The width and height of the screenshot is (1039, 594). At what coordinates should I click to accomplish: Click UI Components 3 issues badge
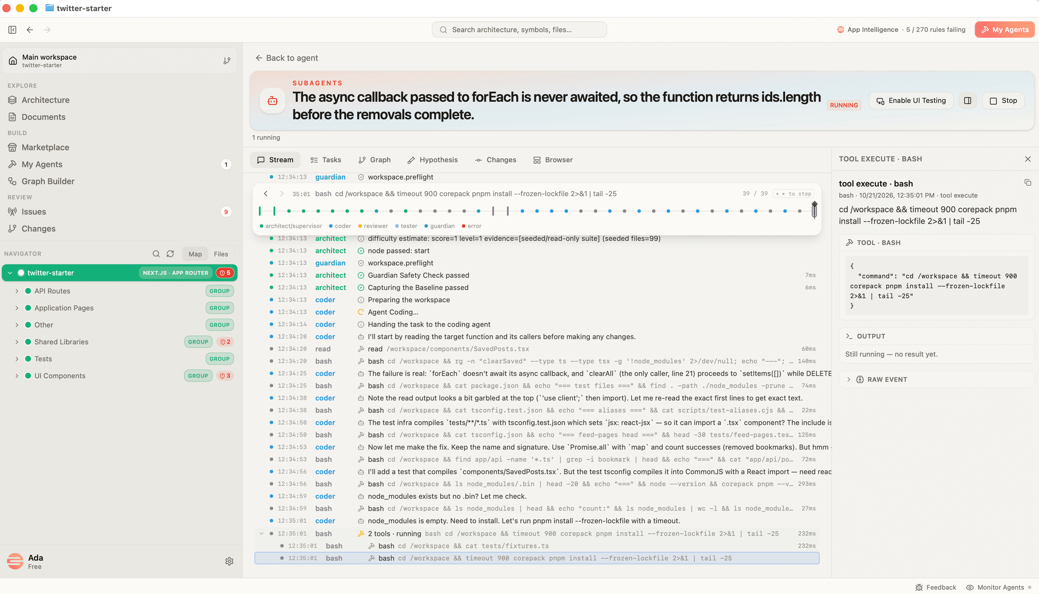coord(225,376)
